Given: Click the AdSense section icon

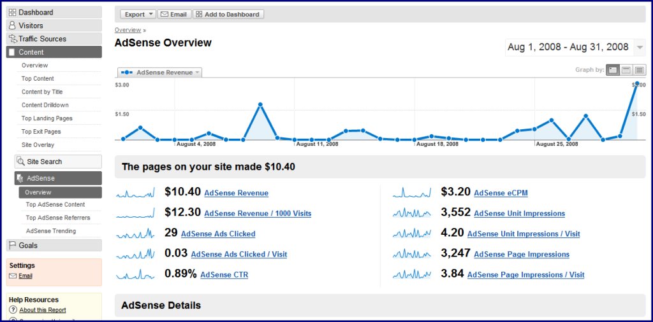Looking at the screenshot, I should (20, 178).
